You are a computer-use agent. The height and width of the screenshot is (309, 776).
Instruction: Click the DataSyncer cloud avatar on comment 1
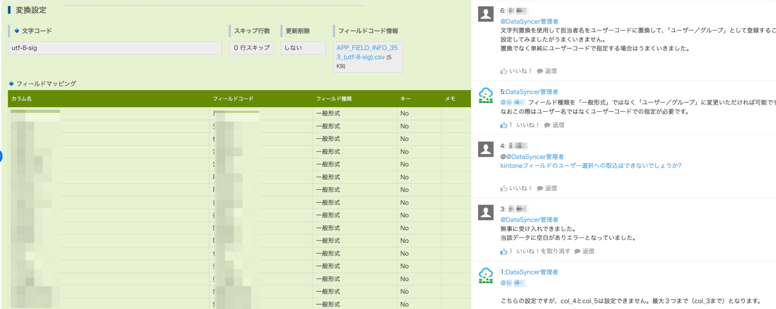[485, 276]
